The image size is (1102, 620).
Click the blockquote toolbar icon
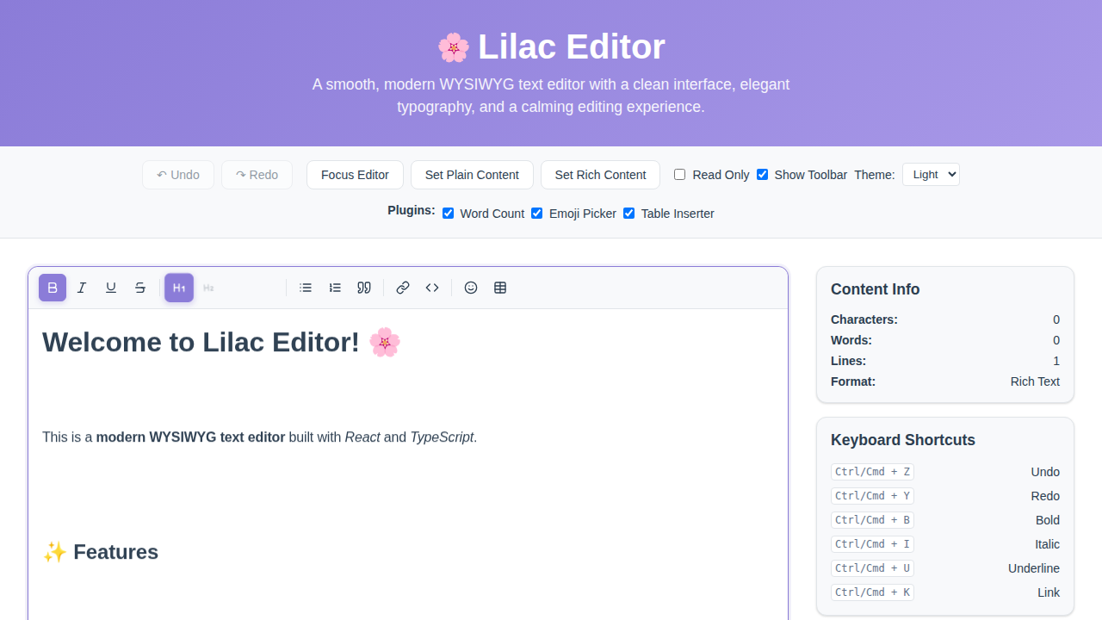(x=364, y=288)
